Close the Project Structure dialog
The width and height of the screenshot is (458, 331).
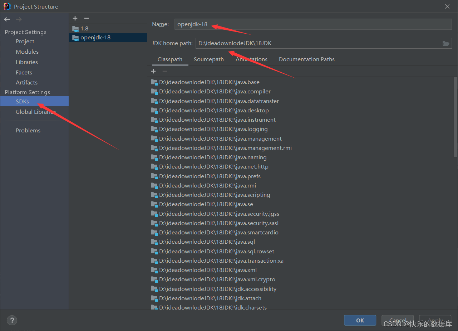pos(447,6)
